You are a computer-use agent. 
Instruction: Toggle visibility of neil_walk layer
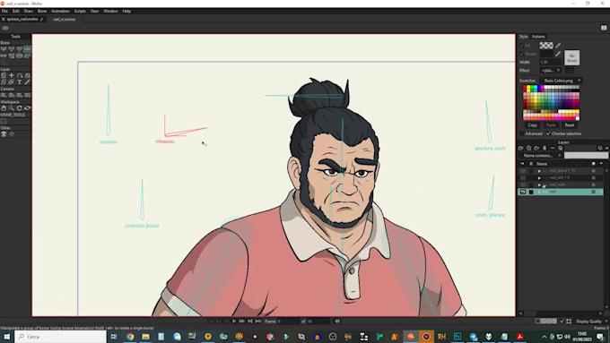(x=522, y=184)
